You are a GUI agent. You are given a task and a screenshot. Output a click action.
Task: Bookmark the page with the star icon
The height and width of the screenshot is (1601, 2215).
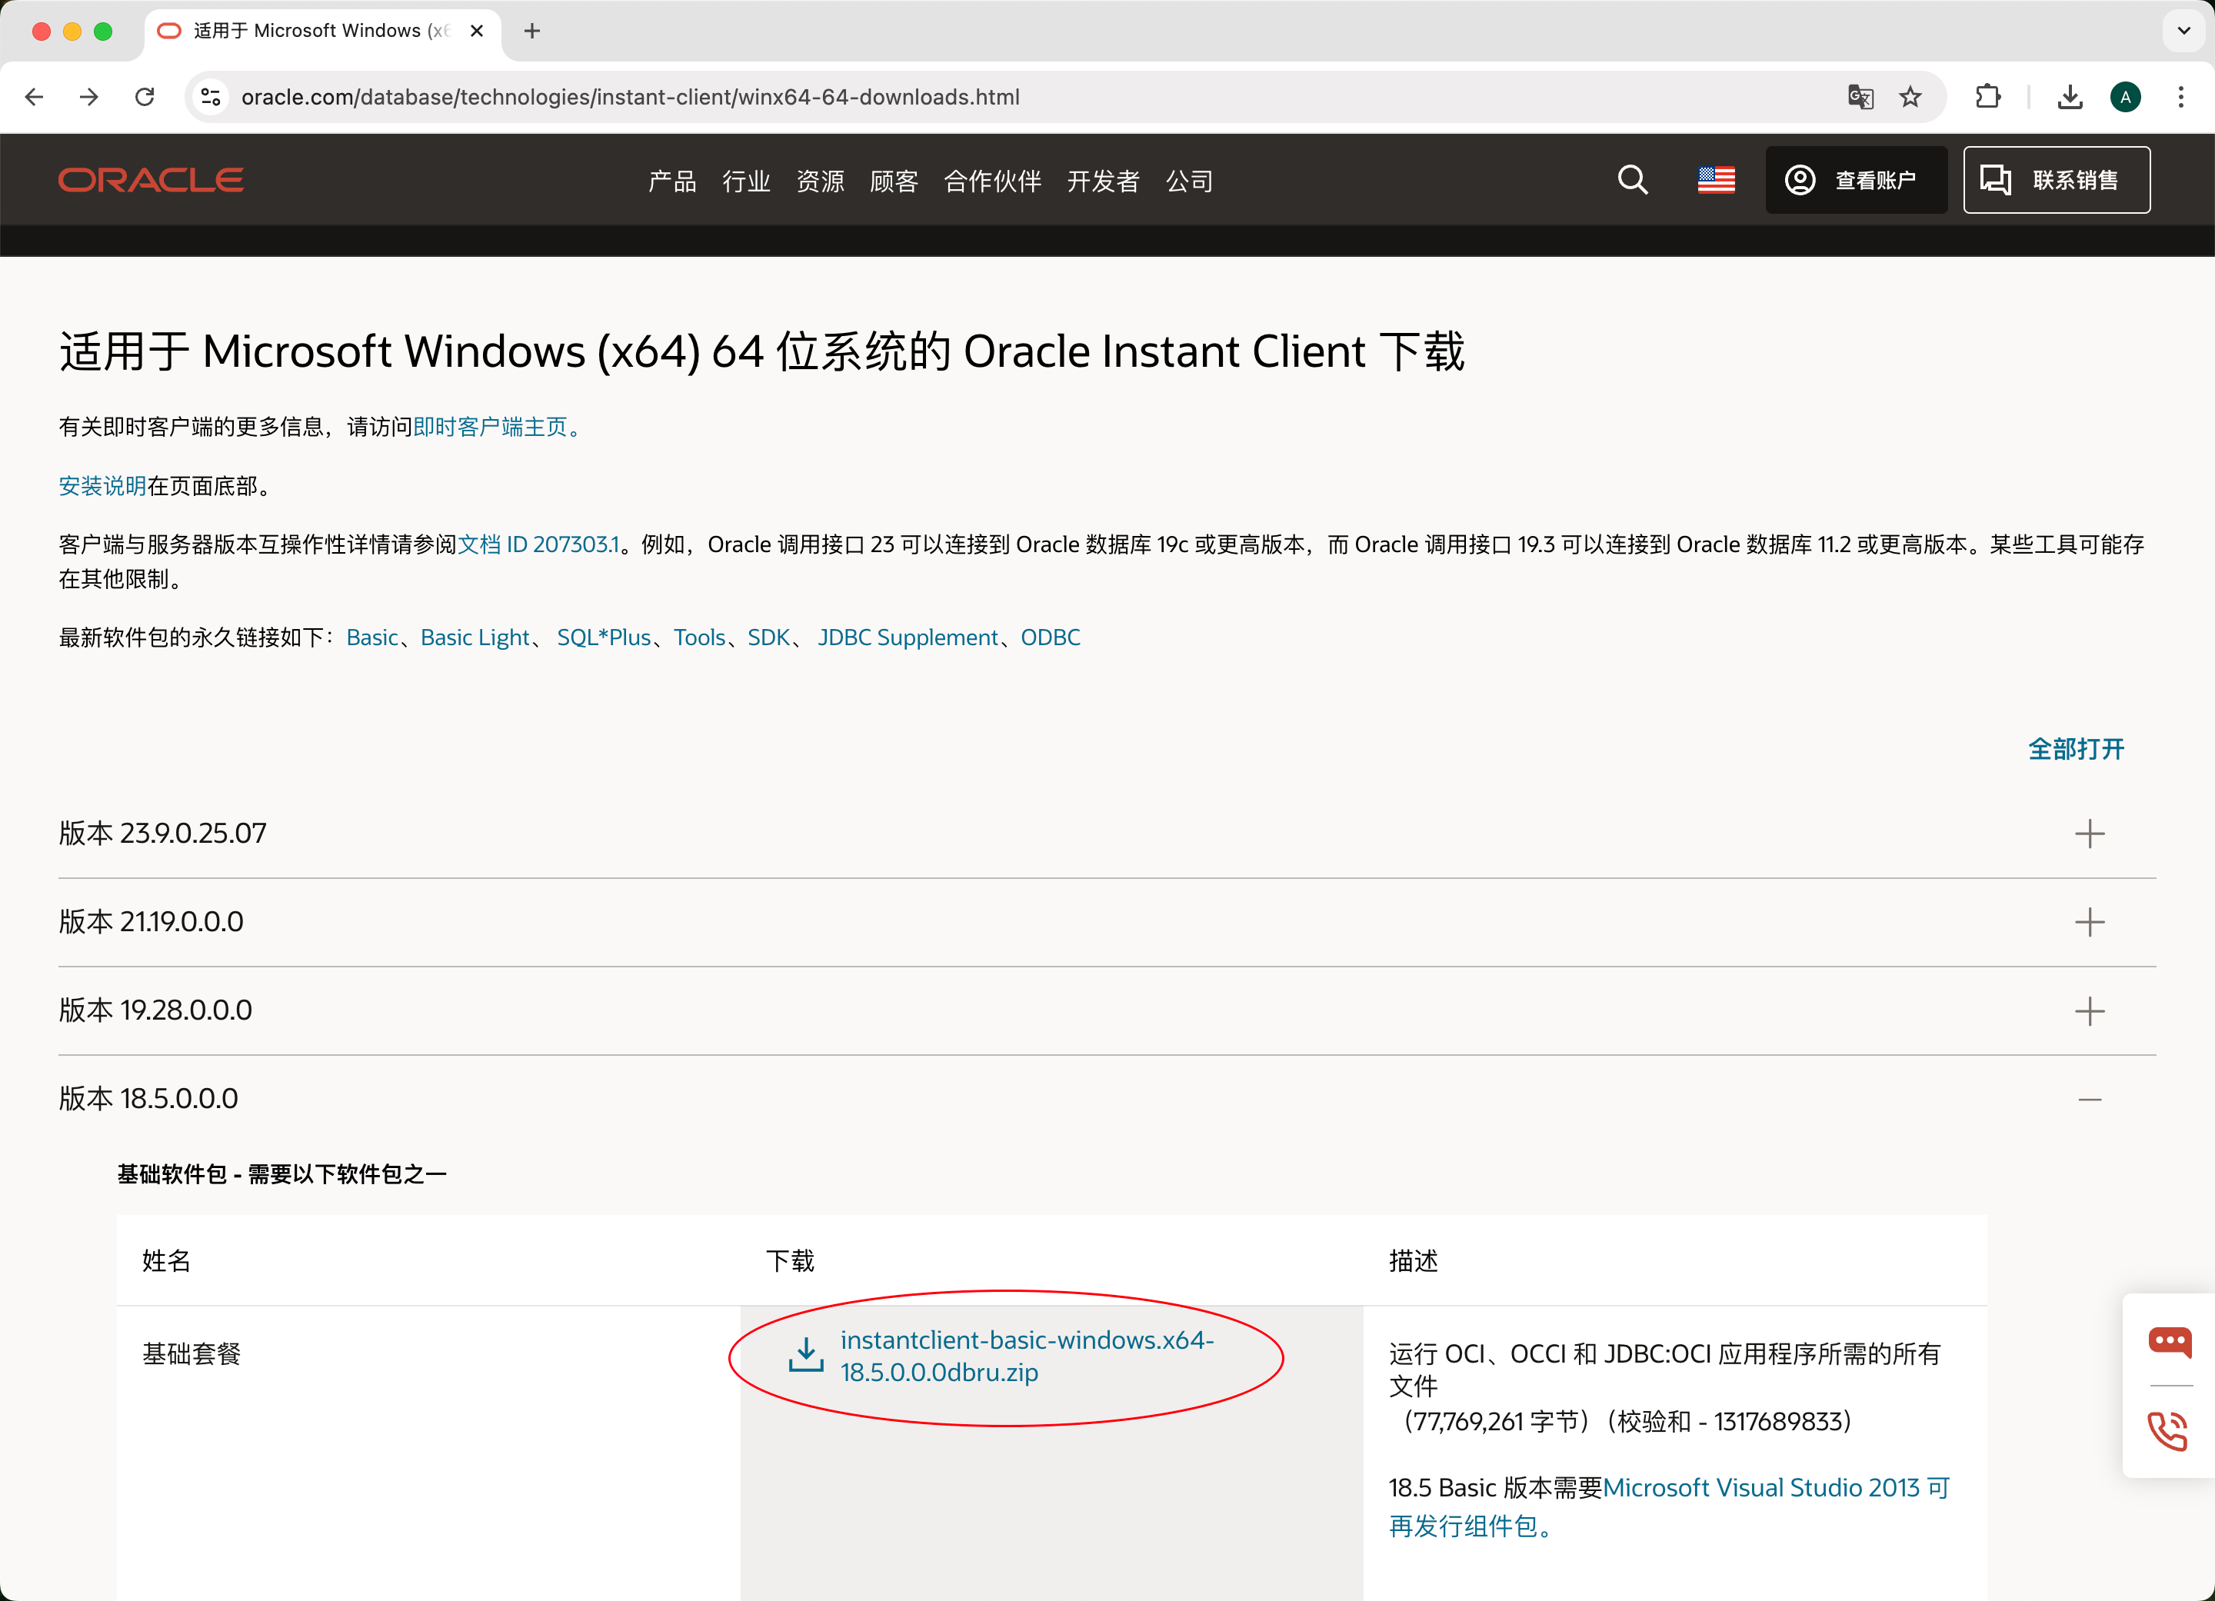[1910, 97]
